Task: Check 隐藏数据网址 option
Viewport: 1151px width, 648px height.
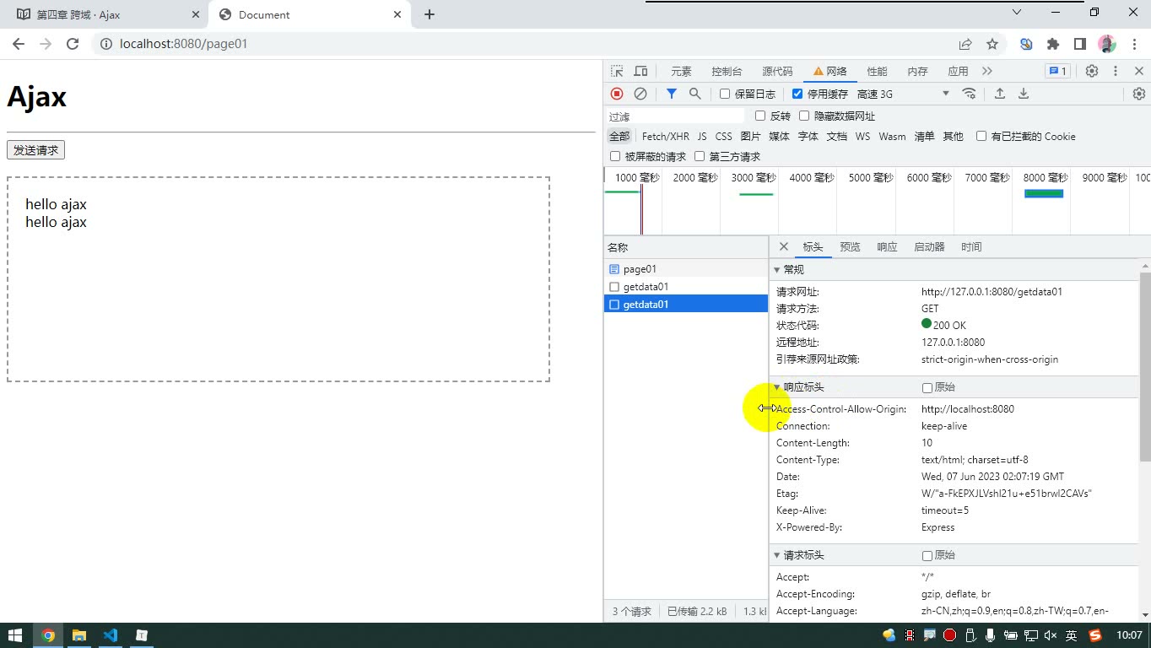Action: [x=804, y=116]
